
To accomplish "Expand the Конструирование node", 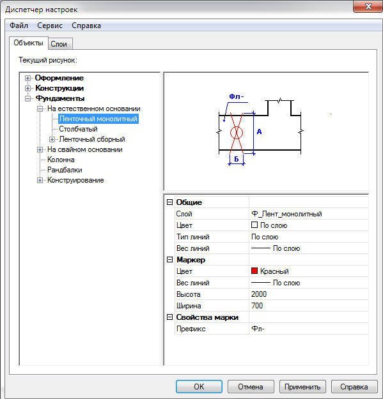I will click(x=40, y=180).
